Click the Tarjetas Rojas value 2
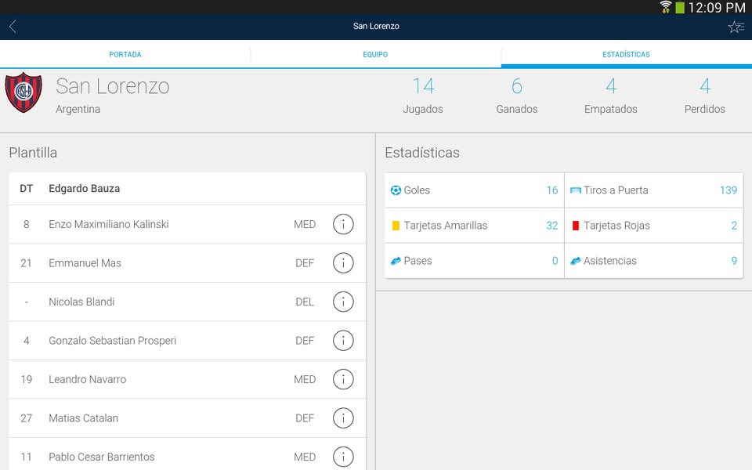This screenshot has height=470, width=752. [x=734, y=226]
